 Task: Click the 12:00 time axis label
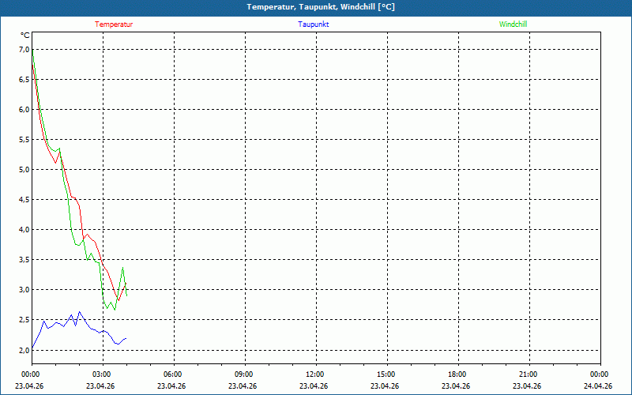tap(315, 374)
